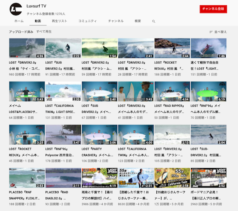Open the 2:44 ROCKET REDUX thumbnail
The height and width of the screenshot is (211, 238).
pyautogui.click(x=172, y=48)
